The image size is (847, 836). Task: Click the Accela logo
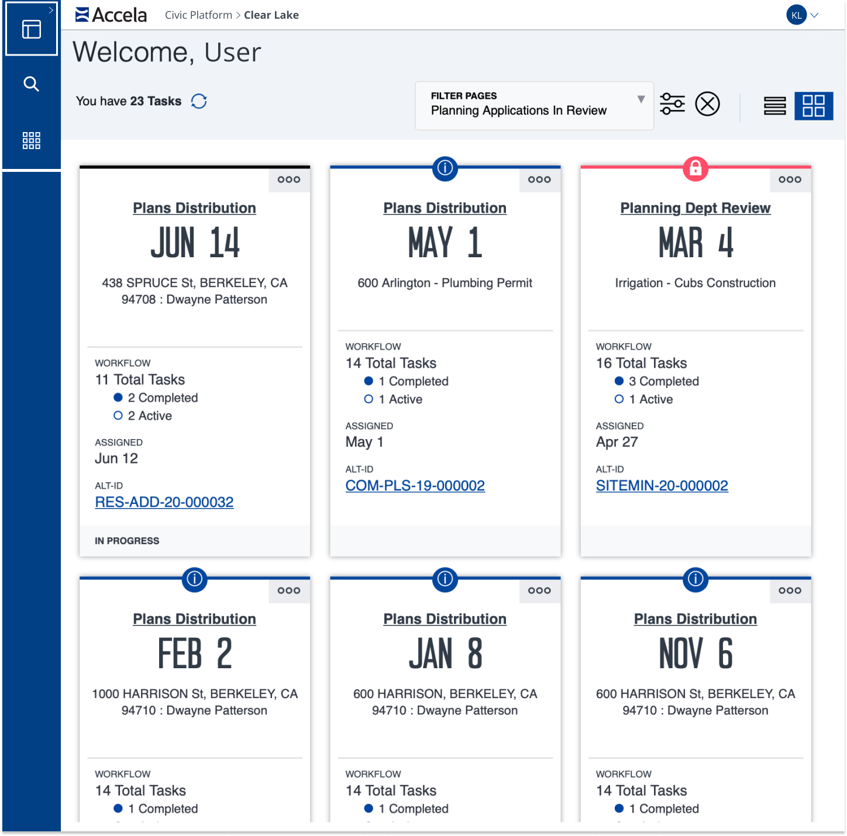point(111,15)
